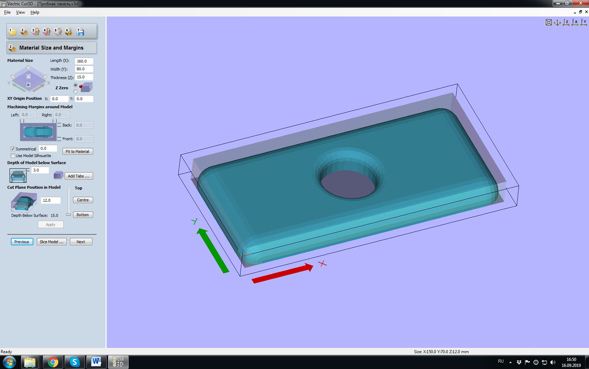Viewport: 589px width, 369px height.
Task: Click the Next button
Action: click(81, 242)
